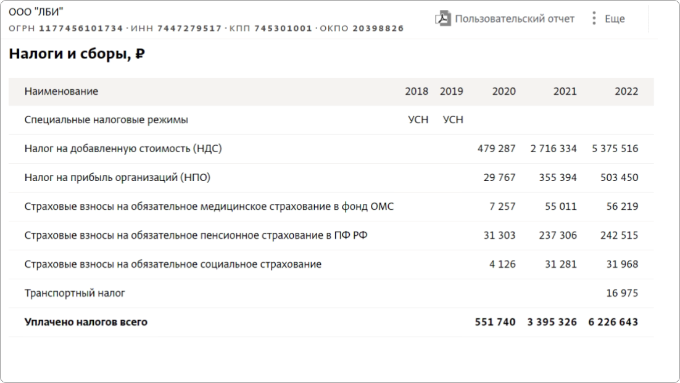The image size is (680, 383).
Task: Click the Еще label
Action: pyautogui.click(x=615, y=18)
